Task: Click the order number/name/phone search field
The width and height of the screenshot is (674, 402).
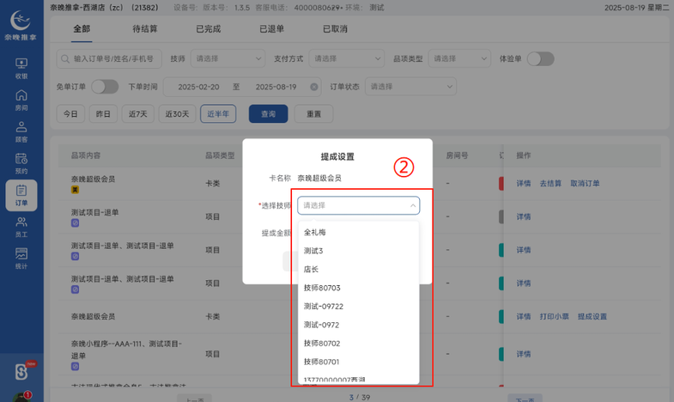Action: click(x=109, y=59)
